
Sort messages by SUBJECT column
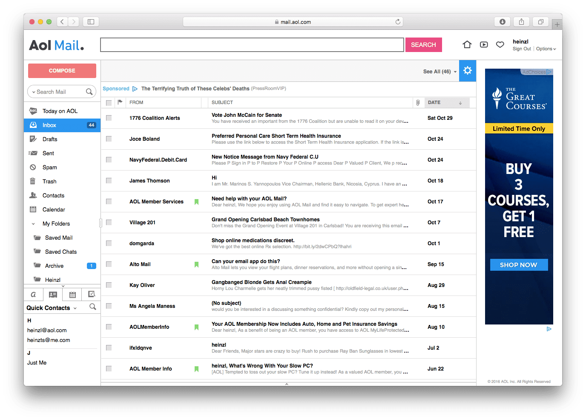click(222, 102)
